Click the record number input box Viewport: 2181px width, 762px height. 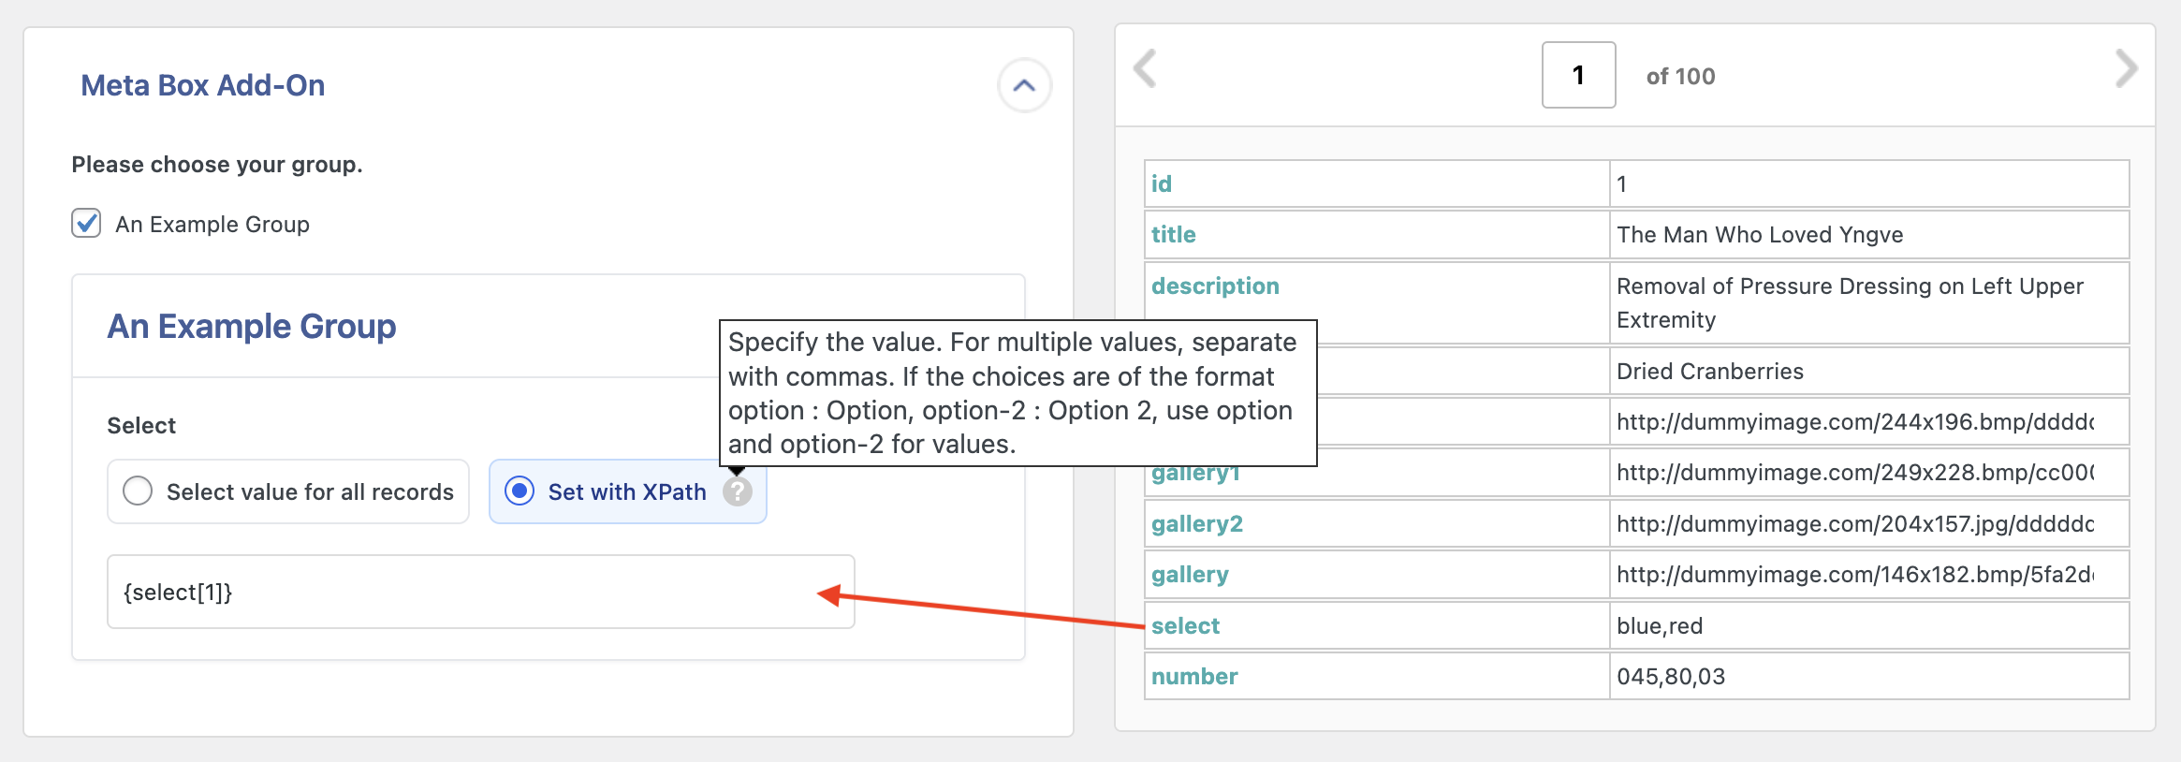coord(1578,75)
